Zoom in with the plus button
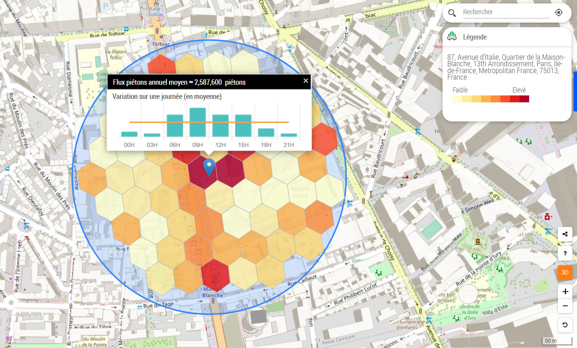The width and height of the screenshot is (577, 348). point(565,292)
